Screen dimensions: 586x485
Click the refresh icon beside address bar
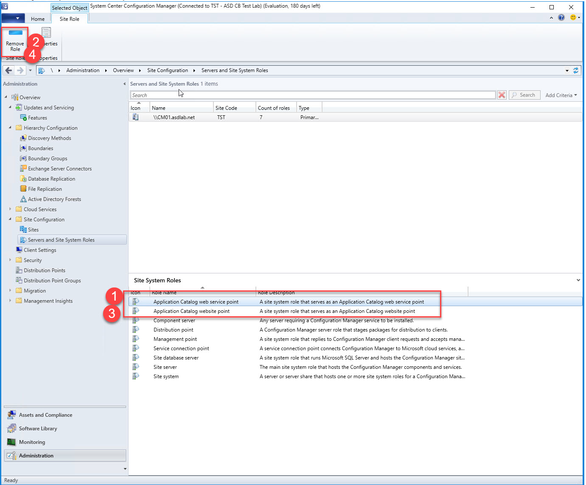pos(576,70)
